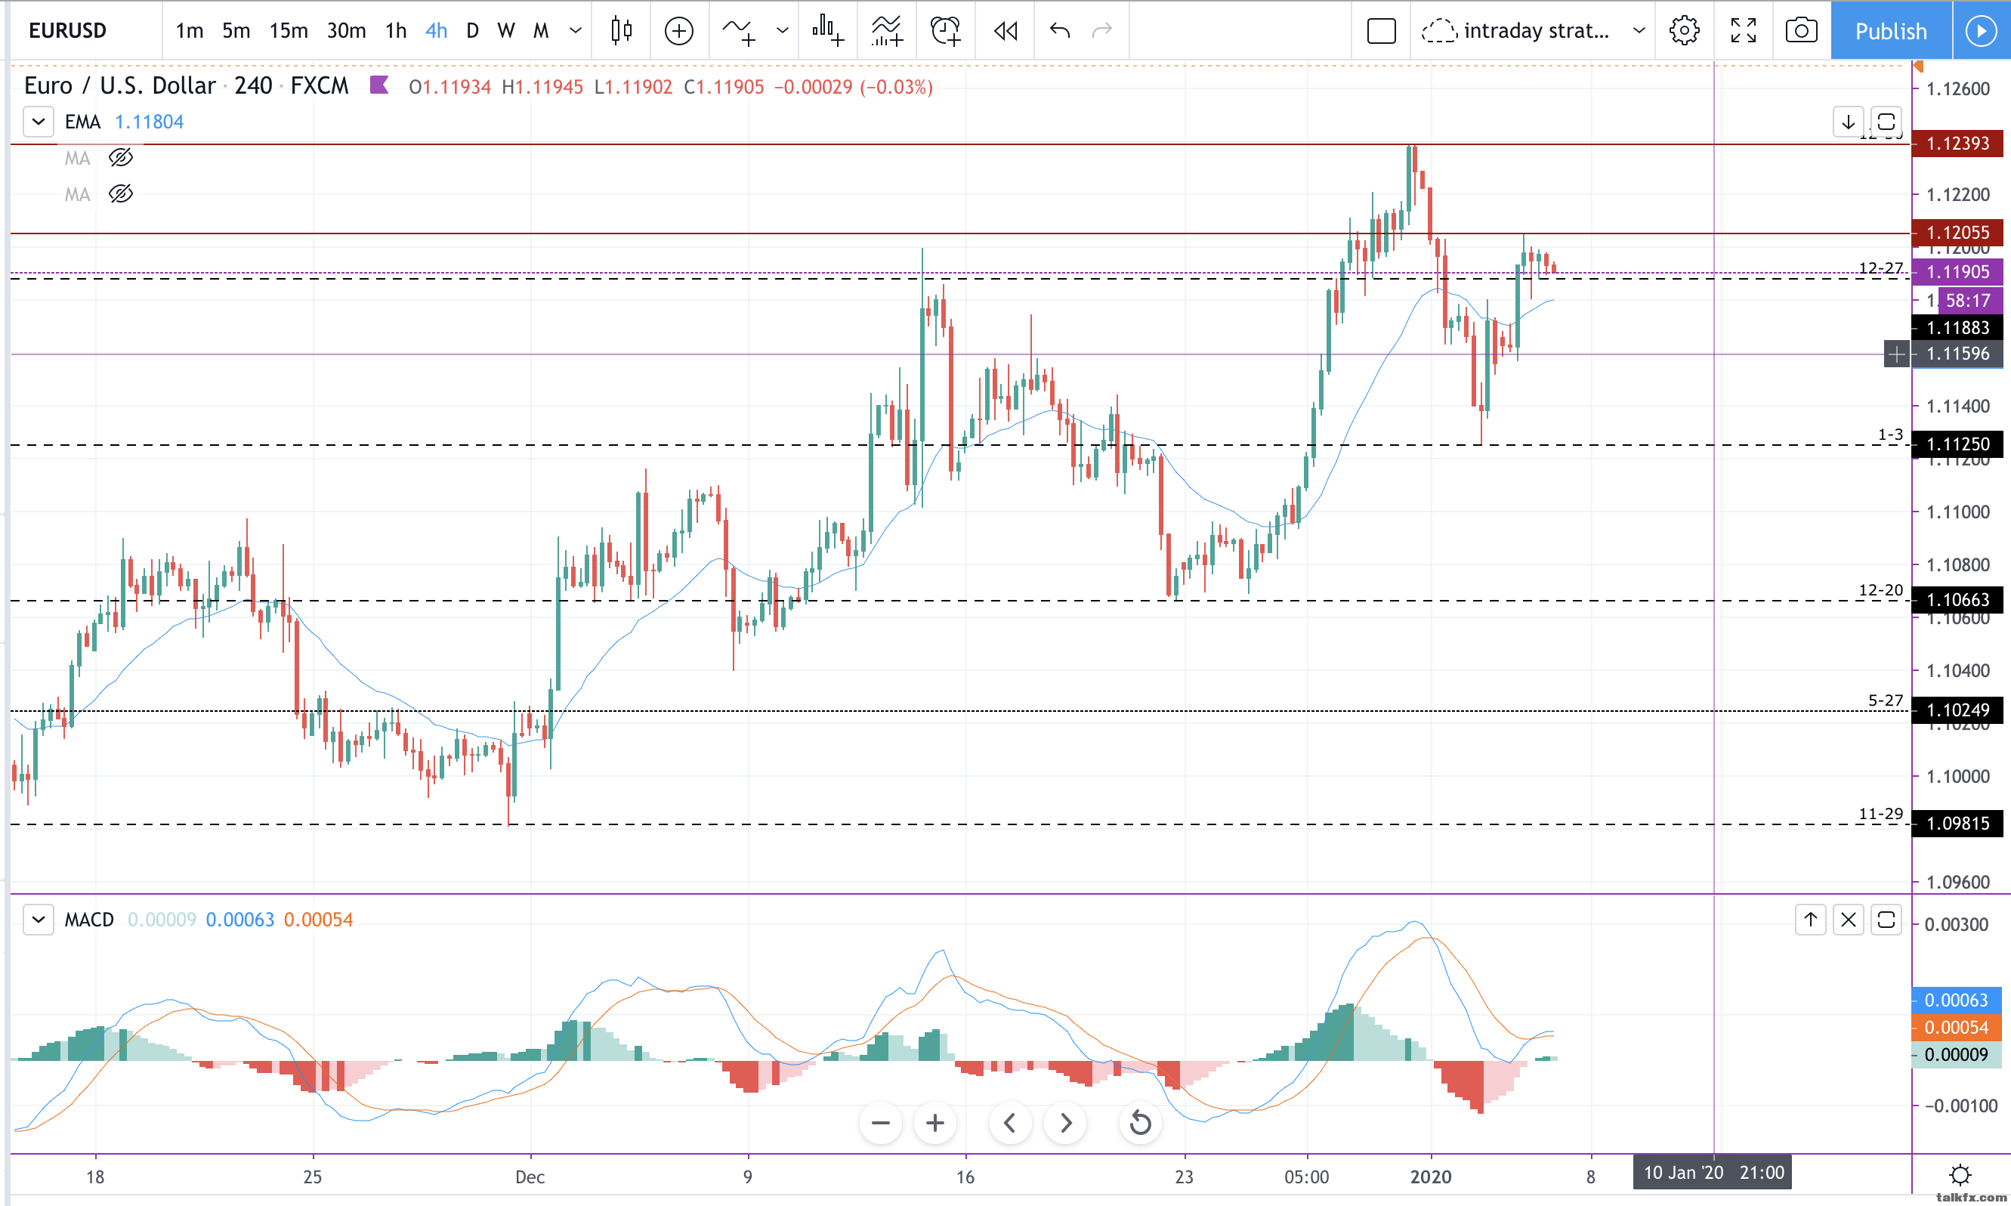Collapse the EMA indicator legend
The image size is (2011, 1206).
point(39,122)
